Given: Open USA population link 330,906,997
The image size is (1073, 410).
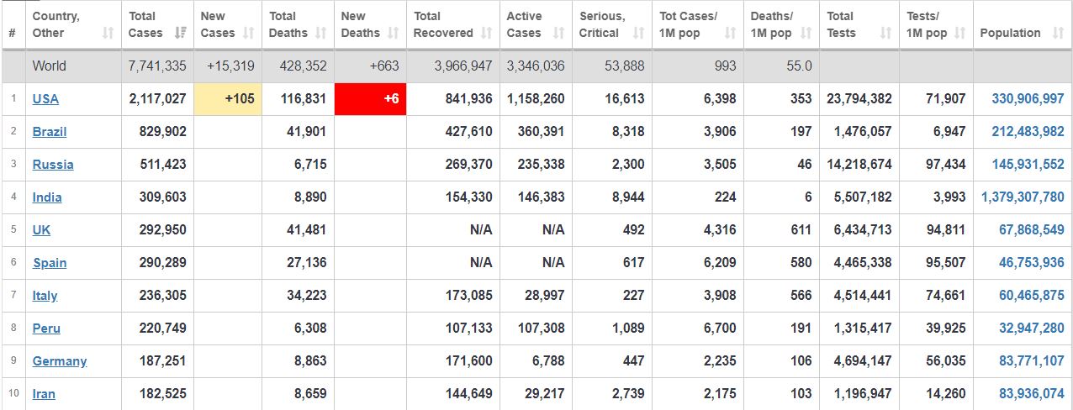Looking at the screenshot, I should [1028, 98].
